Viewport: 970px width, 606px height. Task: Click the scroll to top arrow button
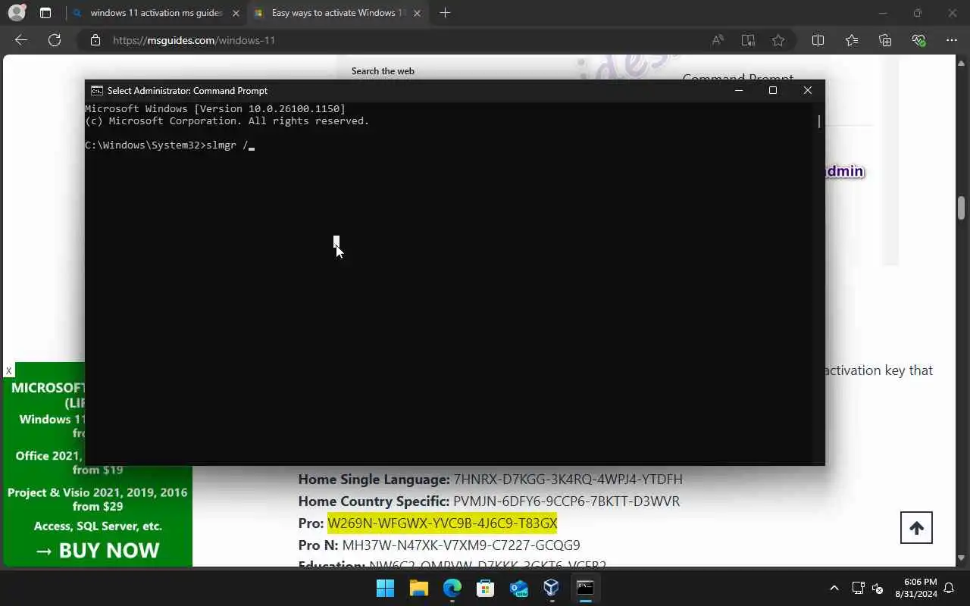[x=916, y=528]
